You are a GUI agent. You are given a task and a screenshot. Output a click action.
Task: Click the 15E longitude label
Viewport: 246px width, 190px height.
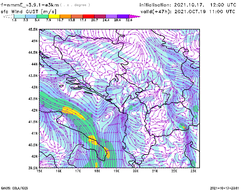39,171
